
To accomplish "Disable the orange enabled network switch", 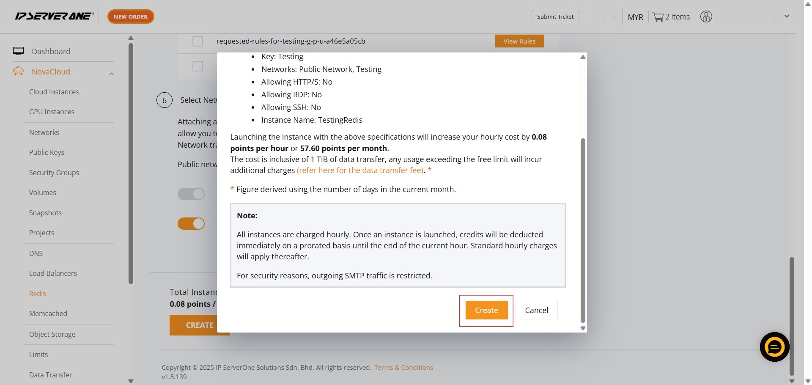I will pos(191,223).
